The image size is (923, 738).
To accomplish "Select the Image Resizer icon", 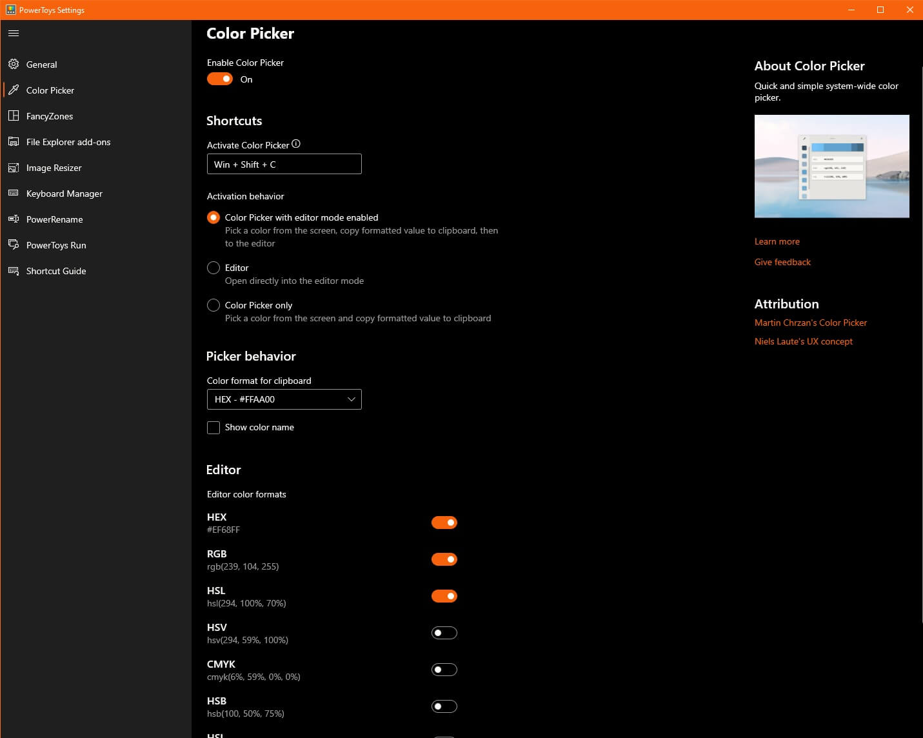I will pyautogui.click(x=14, y=168).
